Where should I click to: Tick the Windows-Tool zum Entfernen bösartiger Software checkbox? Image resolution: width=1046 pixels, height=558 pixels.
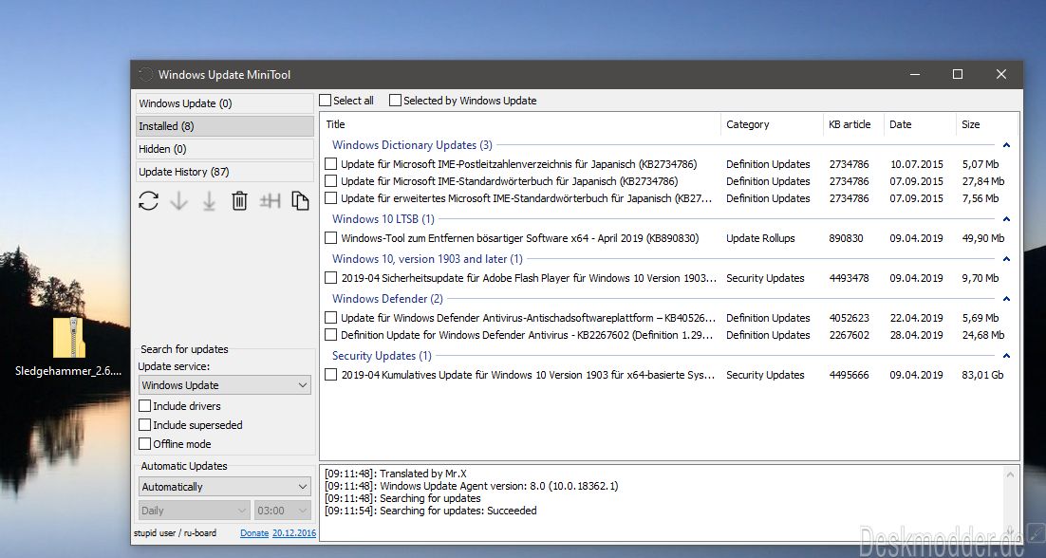(331, 238)
